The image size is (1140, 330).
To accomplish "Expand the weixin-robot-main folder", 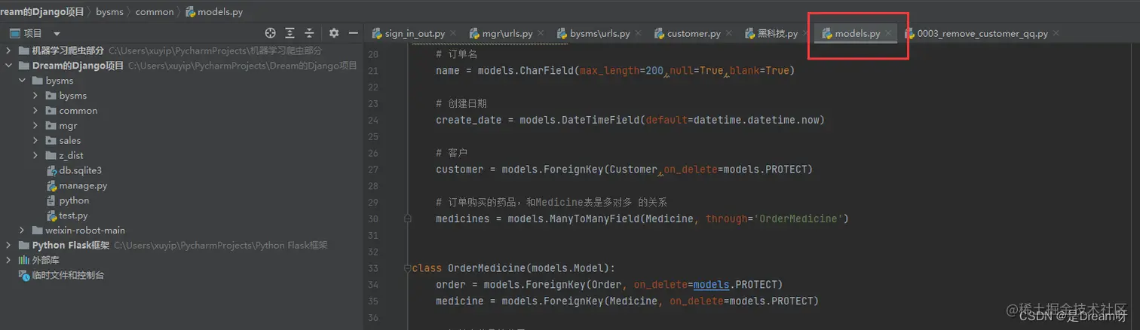I will click(x=22, y=231).
